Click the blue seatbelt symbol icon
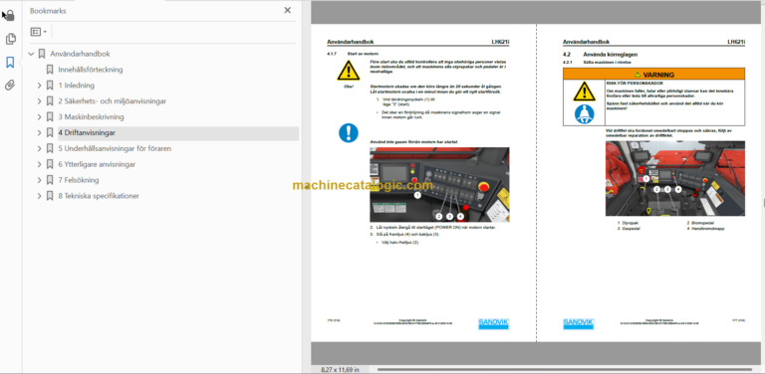This screenshot has height=374, width=765. [x=584, y=114]
